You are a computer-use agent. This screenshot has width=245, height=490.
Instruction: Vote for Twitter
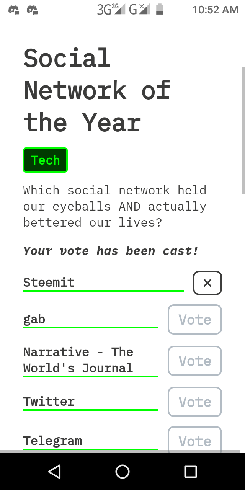[x=195, y=402]
